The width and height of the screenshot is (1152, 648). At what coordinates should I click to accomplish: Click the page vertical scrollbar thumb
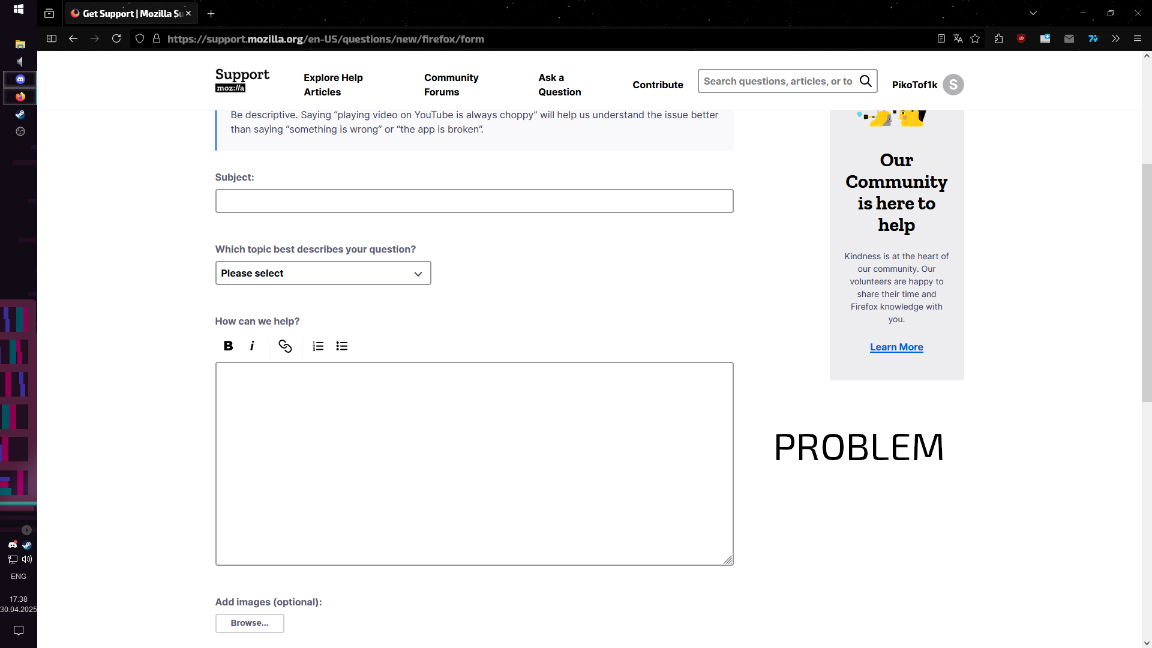[x=1147, y=282]
